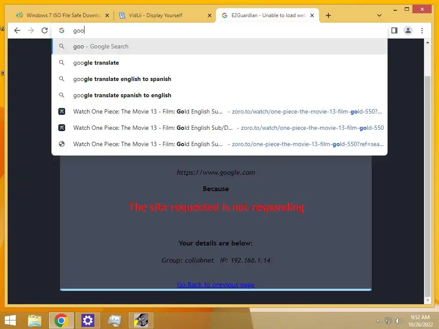Maximize the Chrome window

pyautogui.click(x=407, y=9)
